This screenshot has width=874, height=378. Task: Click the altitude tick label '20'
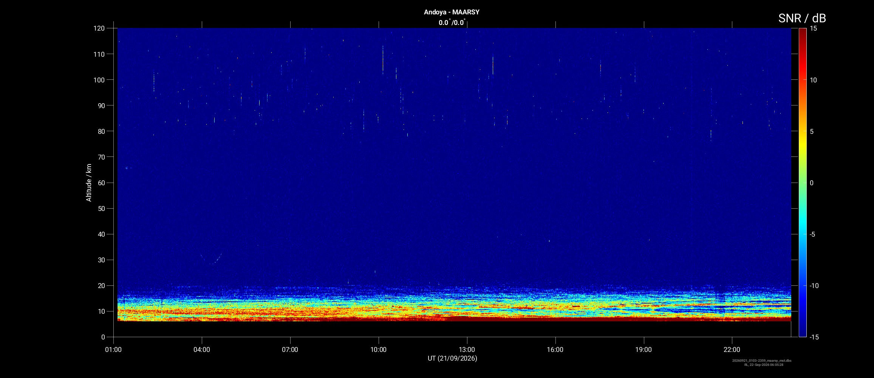tap(101, 285)
